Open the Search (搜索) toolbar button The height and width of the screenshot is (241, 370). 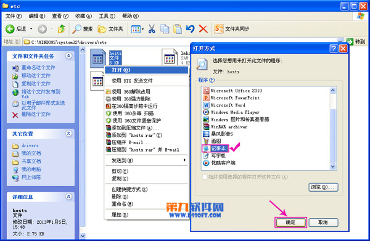click(x=83, y=29)
